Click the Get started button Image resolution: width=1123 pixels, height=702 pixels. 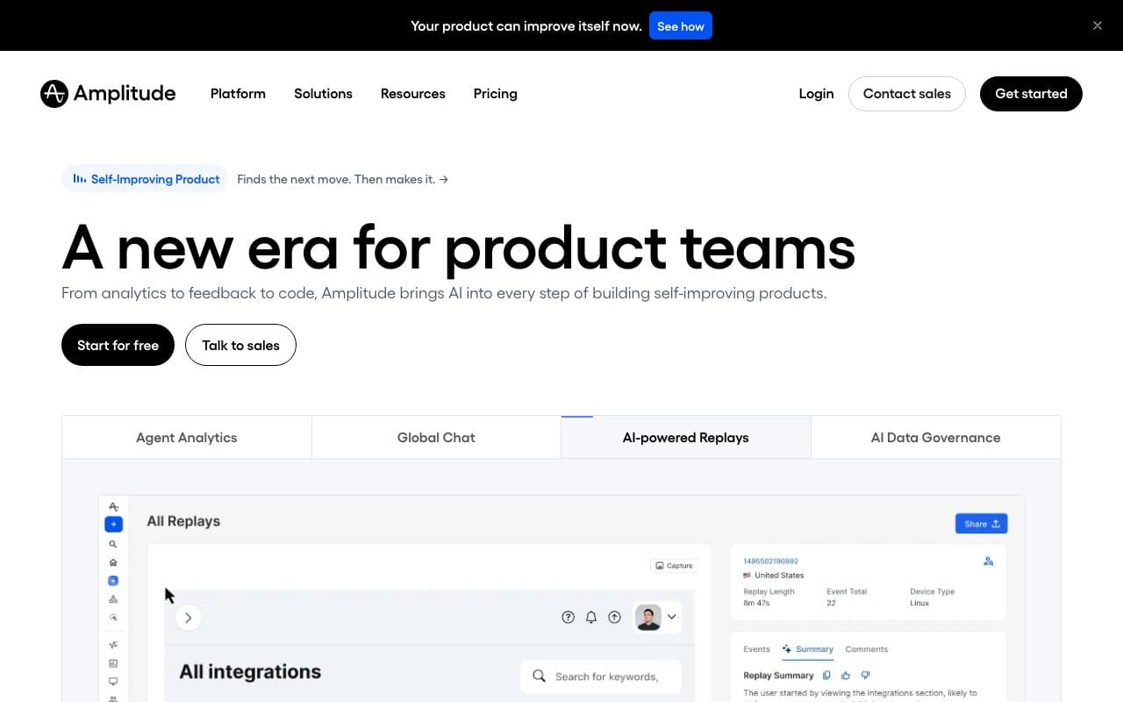pyautogui.click(x=1031, y=94)
